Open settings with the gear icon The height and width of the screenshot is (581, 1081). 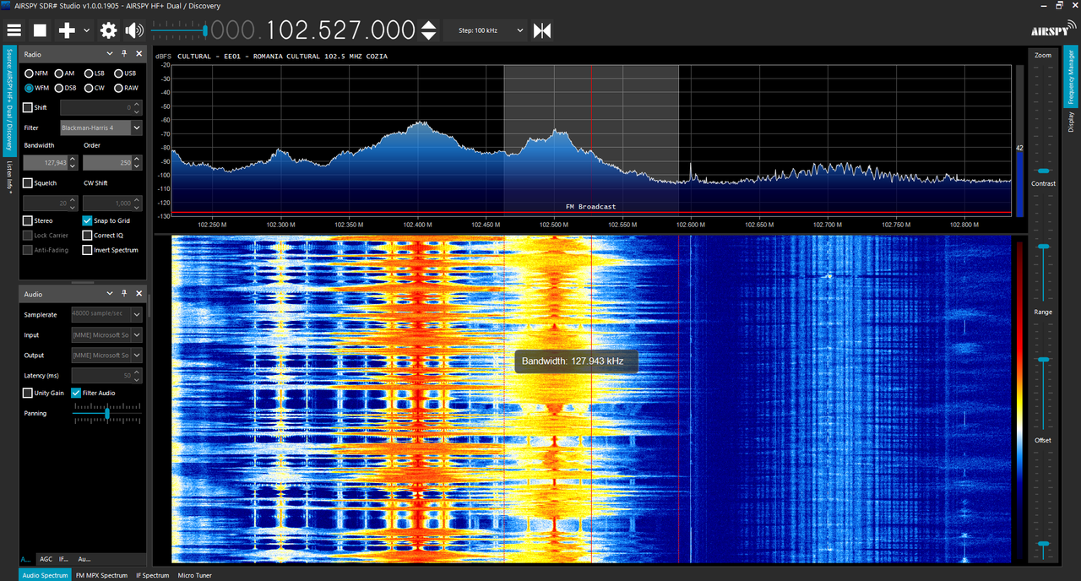(108, 30)
